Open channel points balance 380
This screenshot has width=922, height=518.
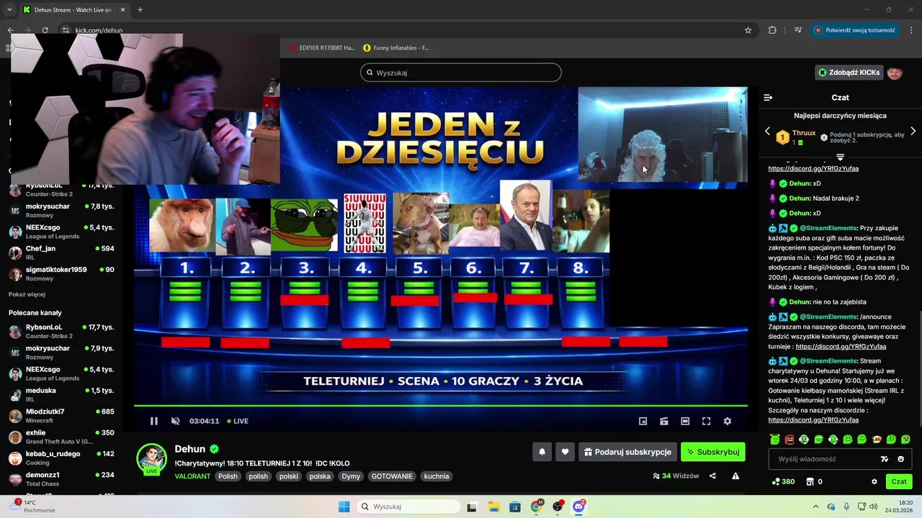click(x=783, y=481)
